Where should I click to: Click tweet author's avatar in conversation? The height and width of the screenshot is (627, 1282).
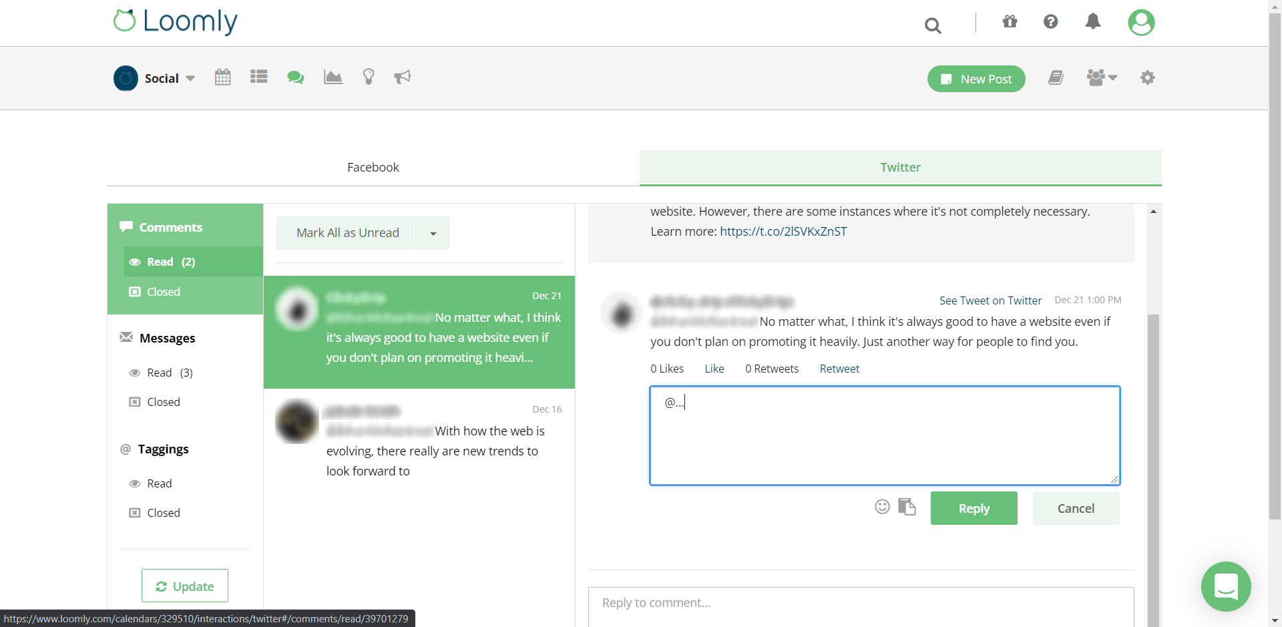pyautogui.click(x=622, y=312)
